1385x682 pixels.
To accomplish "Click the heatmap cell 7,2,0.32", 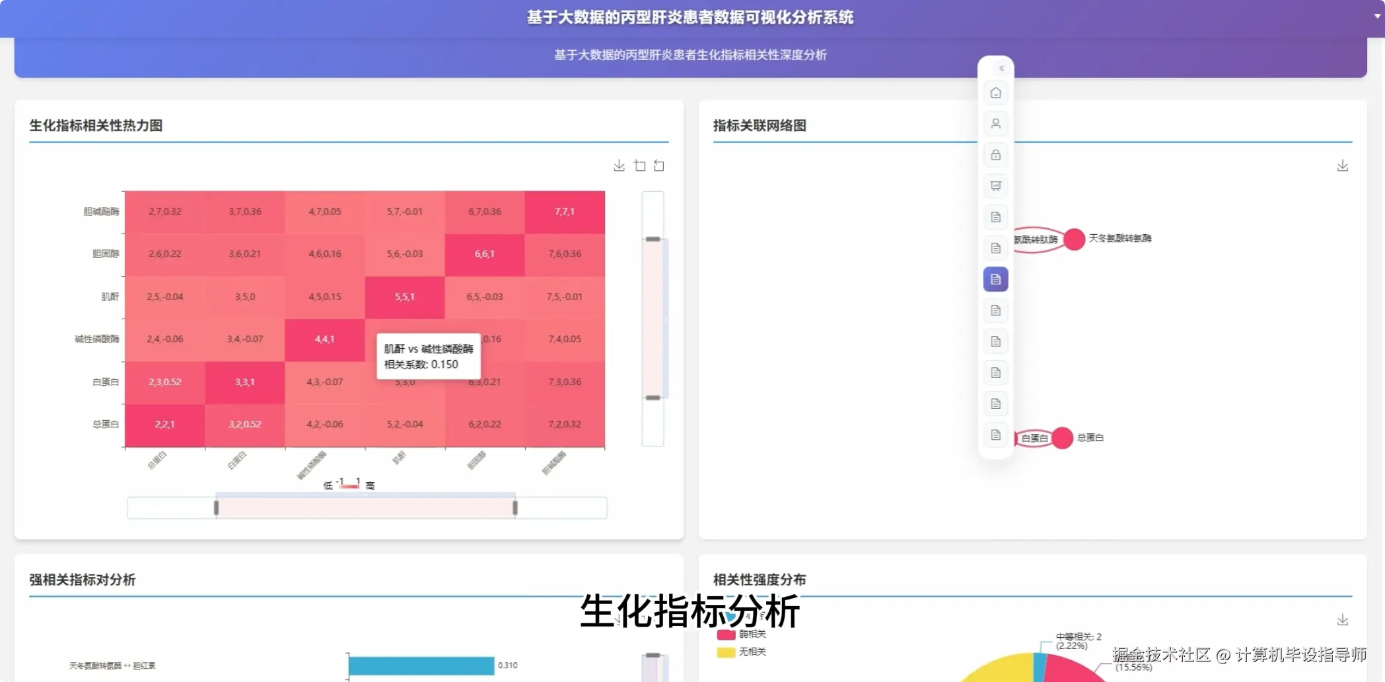I will point(565,424).
